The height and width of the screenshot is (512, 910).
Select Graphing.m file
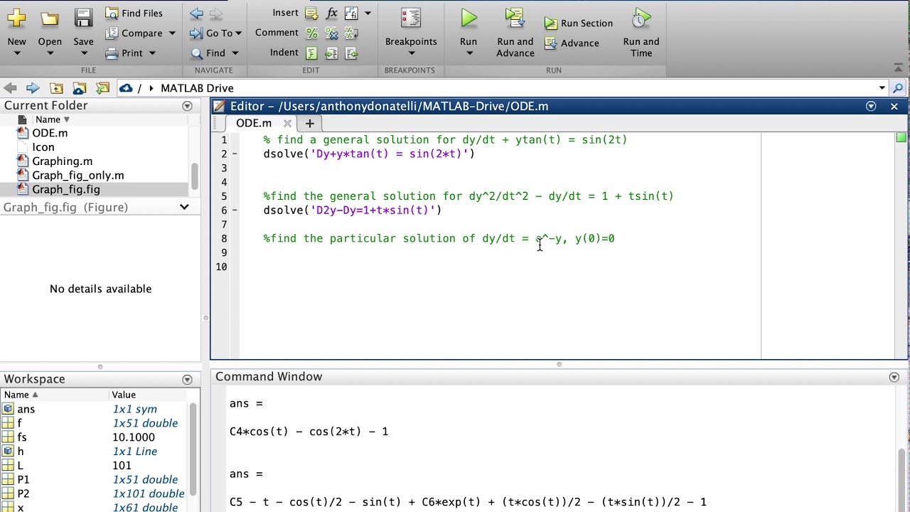(x=62, y=161)
